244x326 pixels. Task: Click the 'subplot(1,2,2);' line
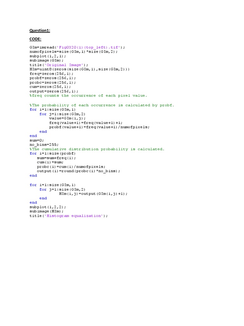tap(48, 207)
